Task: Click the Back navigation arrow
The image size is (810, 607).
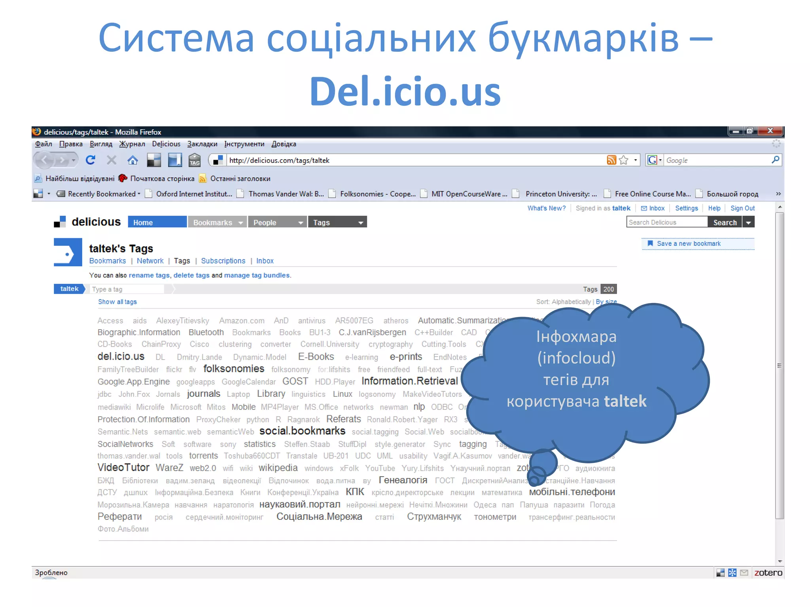Action: click(x=45, y=160)
